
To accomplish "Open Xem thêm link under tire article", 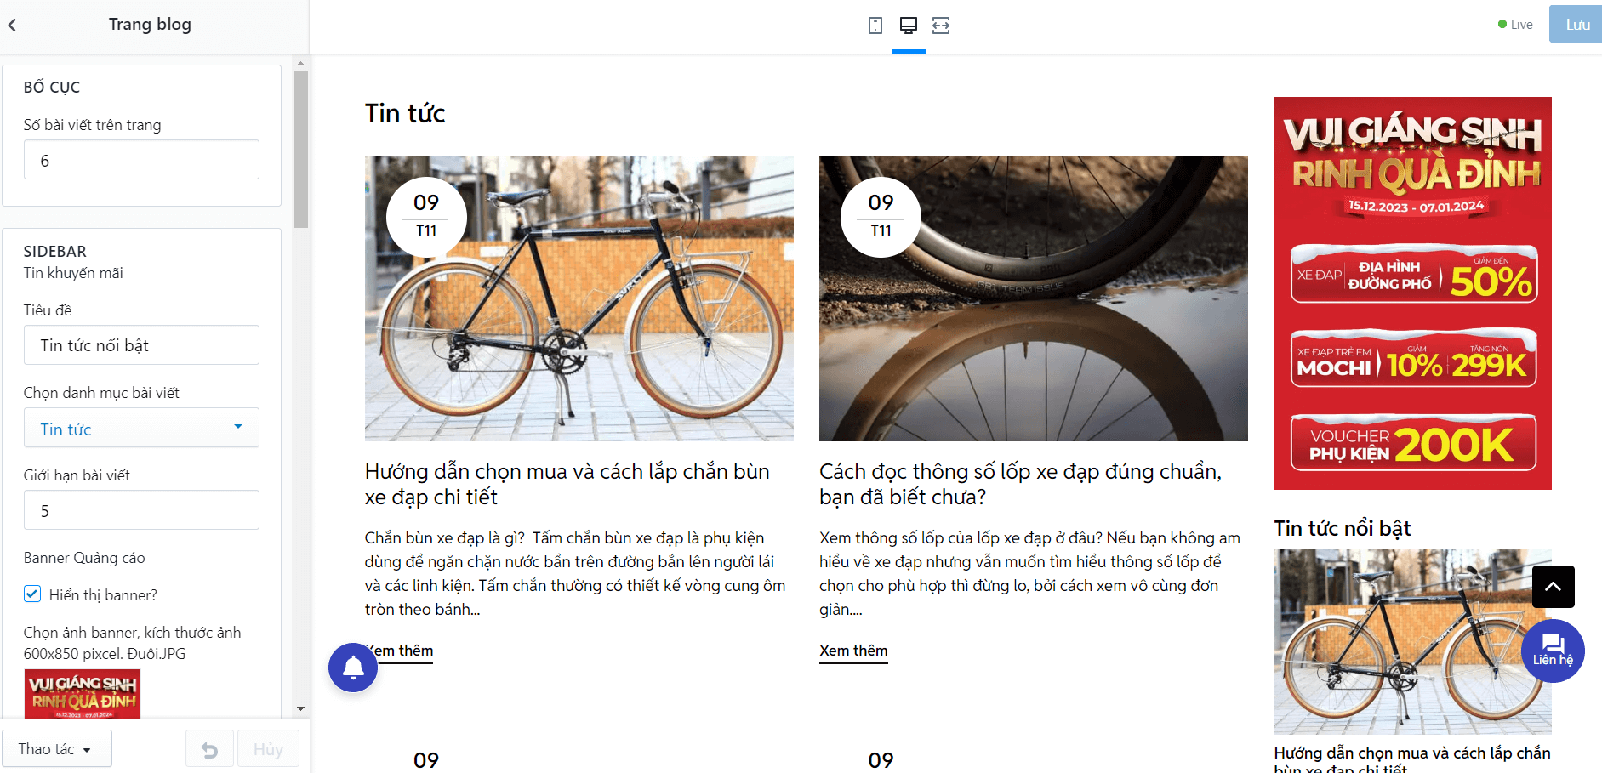I will (853, 651).
